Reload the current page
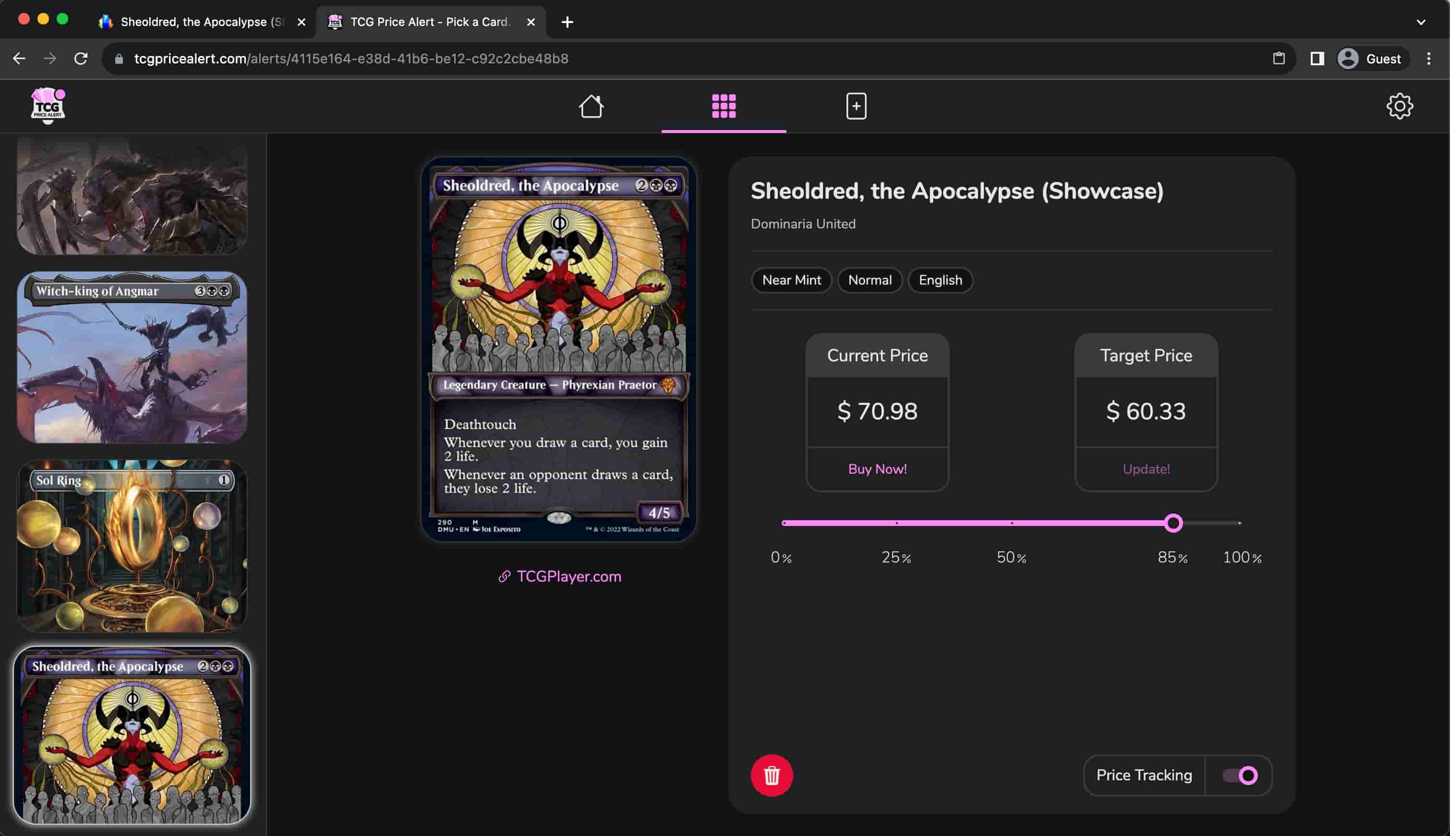Image resolution: width=1450 pixels, height=836 pixels. tap(81, 59)
